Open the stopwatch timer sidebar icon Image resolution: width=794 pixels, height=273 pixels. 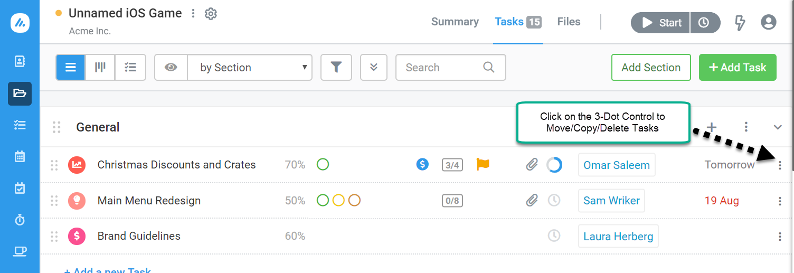pyautogui.click(x=20, y=220)
